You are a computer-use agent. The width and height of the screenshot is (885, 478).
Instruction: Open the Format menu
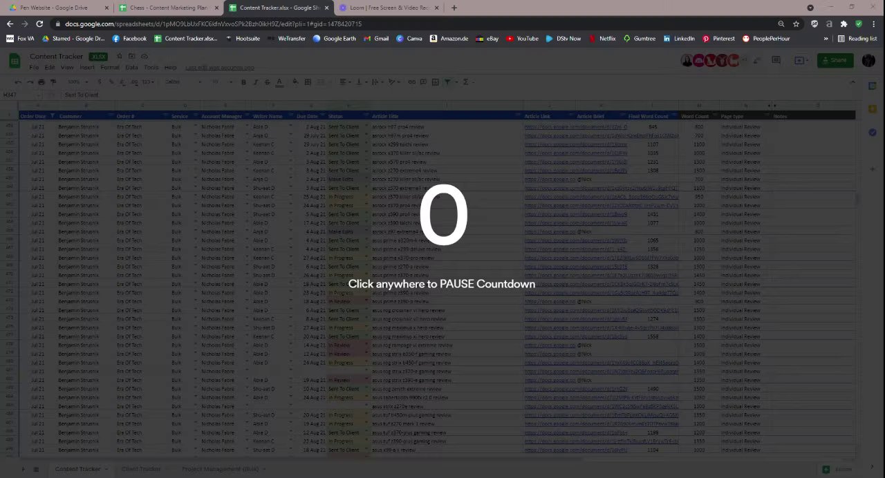click(110, 68)
